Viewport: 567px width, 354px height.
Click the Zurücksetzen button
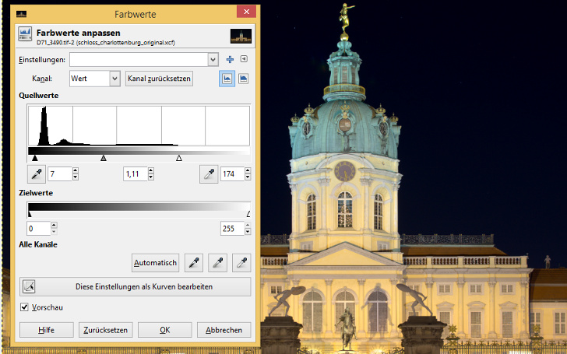coord(106,330)
